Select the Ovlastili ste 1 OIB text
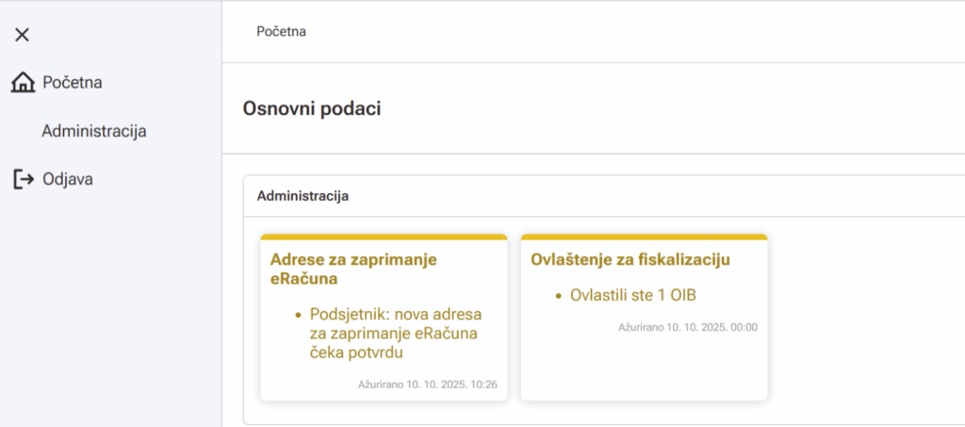965x427 pixels. (x=632, y=295)
